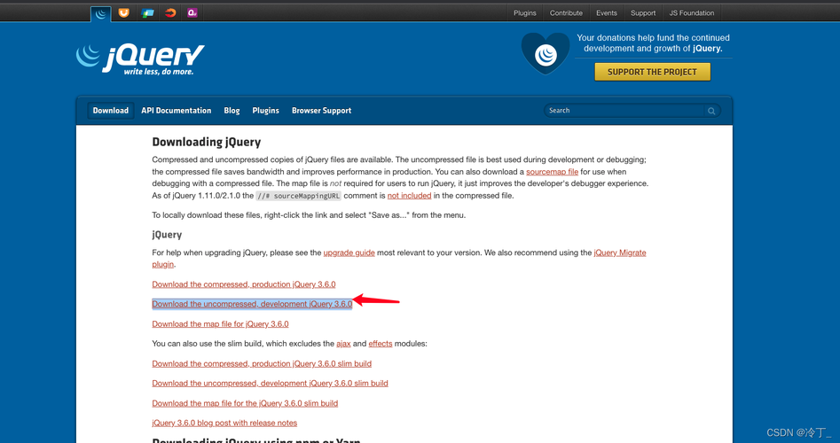Follow the 'not included' link
The image size is (840, 443).
click(x=409, y=196)
